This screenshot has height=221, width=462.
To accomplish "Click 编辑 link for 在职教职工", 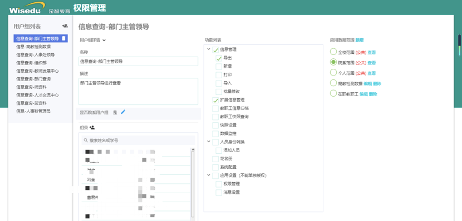I will point(363,94).
